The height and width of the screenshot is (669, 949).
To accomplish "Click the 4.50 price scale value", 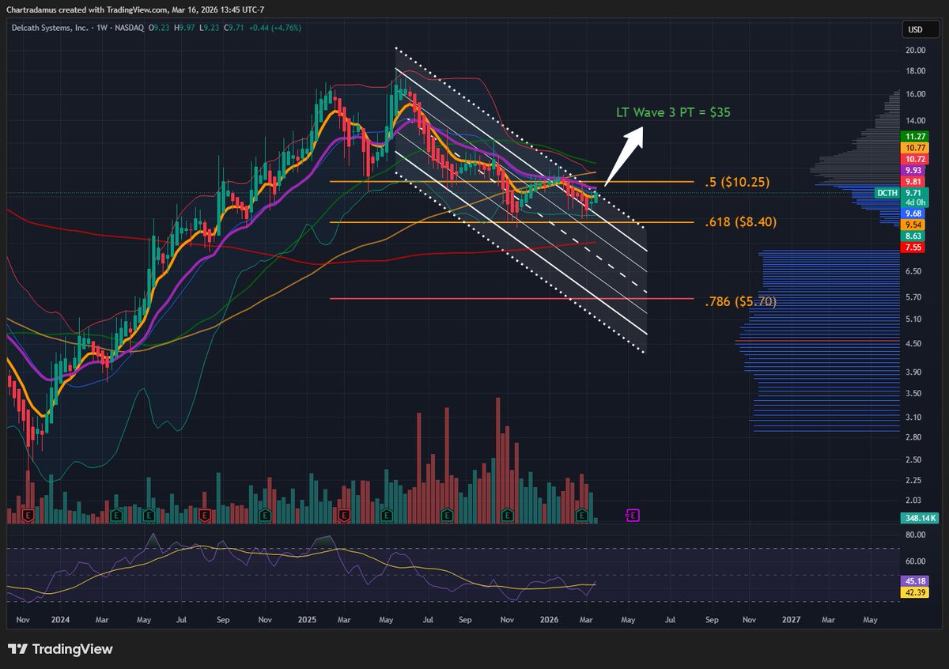I will [x=914, y=343].
